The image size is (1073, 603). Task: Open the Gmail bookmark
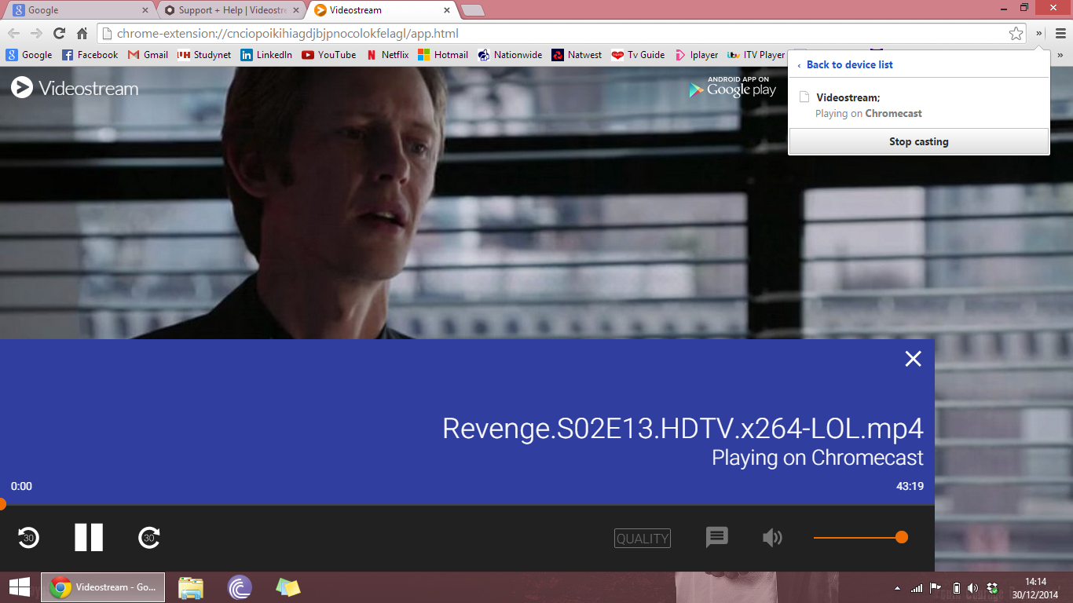pos(148,55)
